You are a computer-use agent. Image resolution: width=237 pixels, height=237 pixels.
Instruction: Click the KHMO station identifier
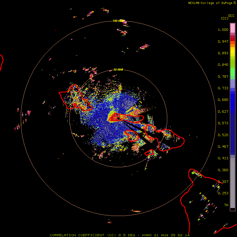[147, 235]
